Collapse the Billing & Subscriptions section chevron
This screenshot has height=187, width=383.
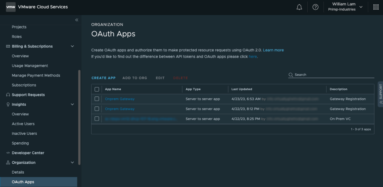click(72, 46)
